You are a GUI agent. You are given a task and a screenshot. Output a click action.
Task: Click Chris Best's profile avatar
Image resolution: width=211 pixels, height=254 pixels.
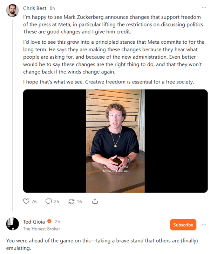pyautogui.click(x=13, y=11)
